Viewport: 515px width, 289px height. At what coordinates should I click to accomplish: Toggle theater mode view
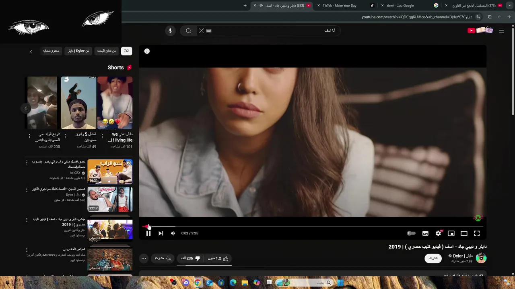coord(464,233)
